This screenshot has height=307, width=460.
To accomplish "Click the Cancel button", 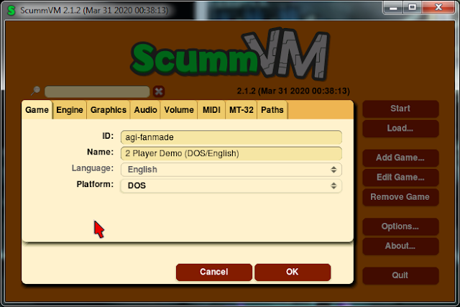I will [214, 272].
